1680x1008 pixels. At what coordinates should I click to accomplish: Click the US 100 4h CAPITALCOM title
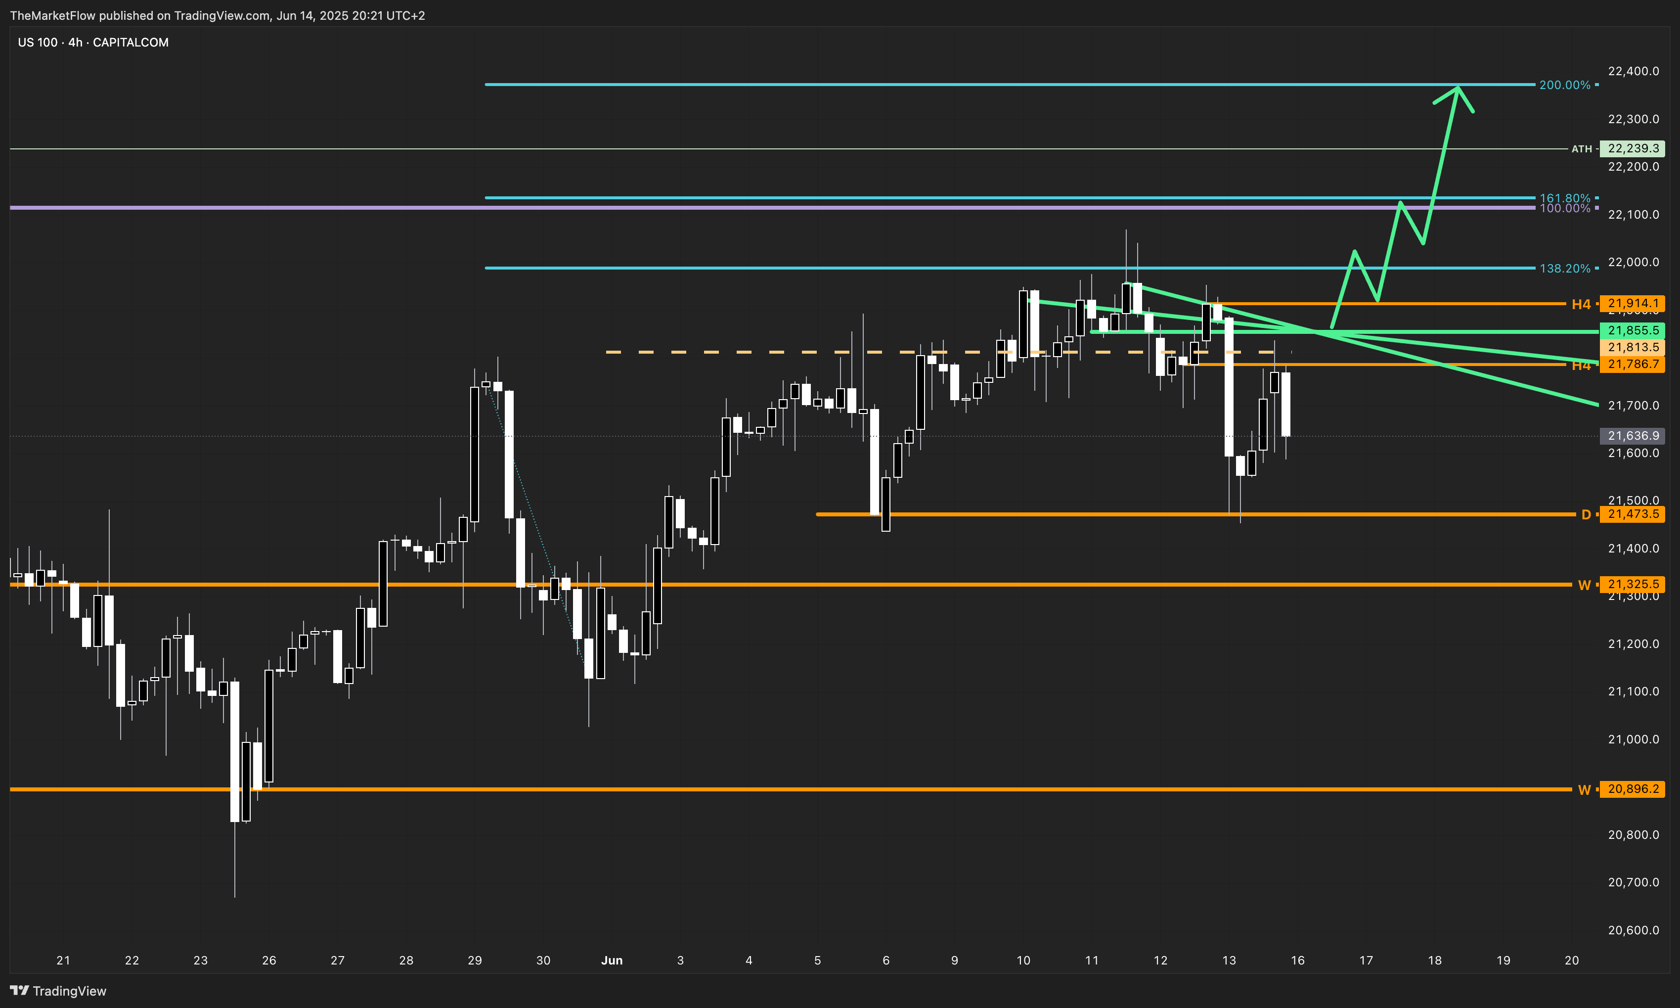93,42
